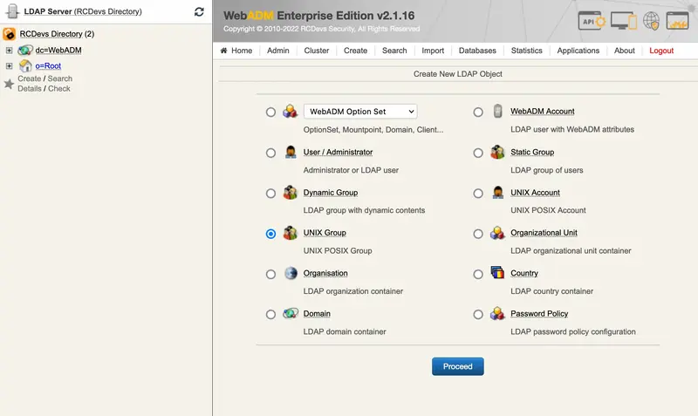698x416 pixels.
Task: Select the Static Group radio button
Action: point(478,153)
